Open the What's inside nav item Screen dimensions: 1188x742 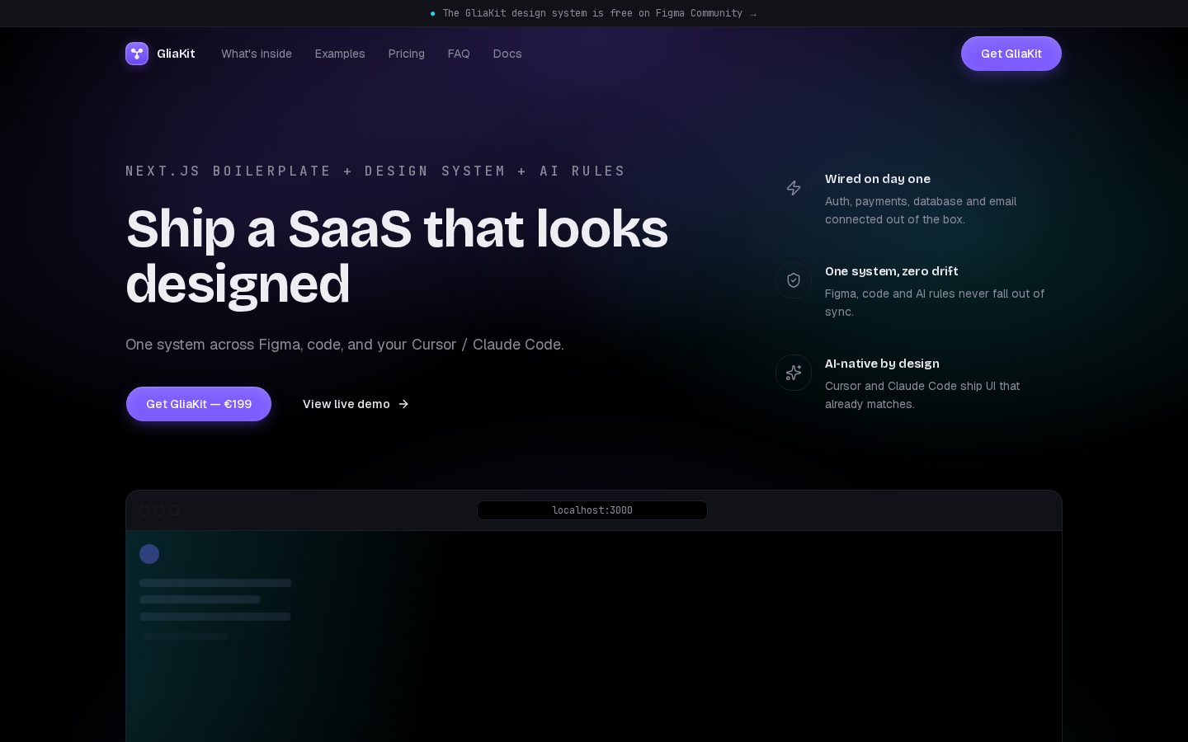pyautogui.click(x=257, y=54)
